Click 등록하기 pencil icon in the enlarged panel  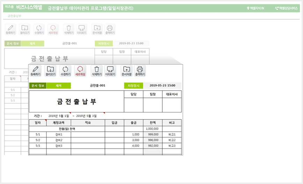coord(36,71)
